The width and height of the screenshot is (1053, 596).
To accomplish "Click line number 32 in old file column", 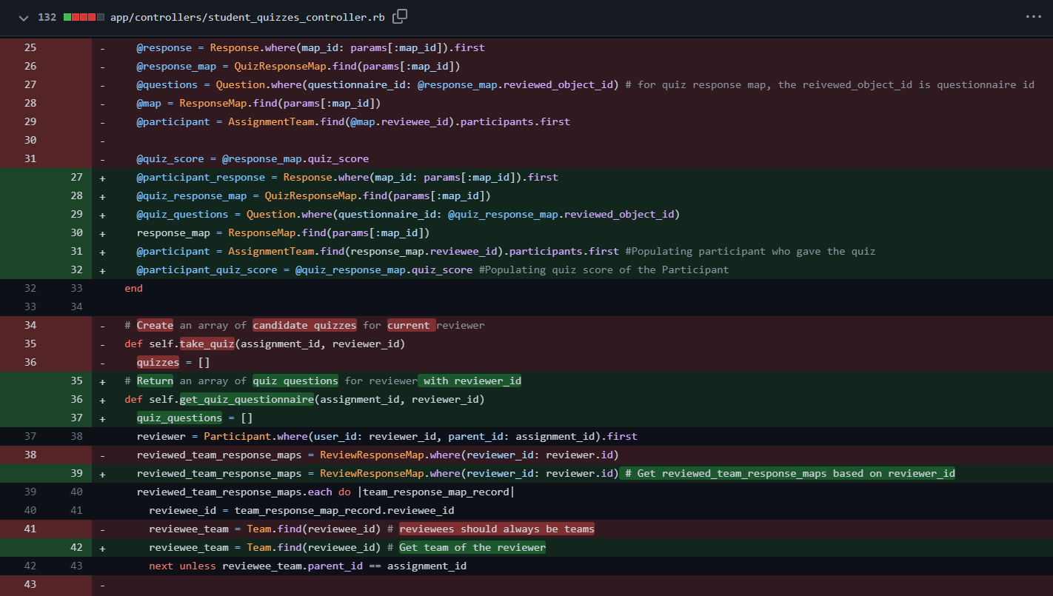I will pos(30,288).
